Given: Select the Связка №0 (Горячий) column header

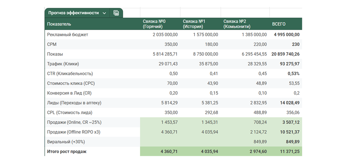Looking at the screenshot, I should pos(154,24).
